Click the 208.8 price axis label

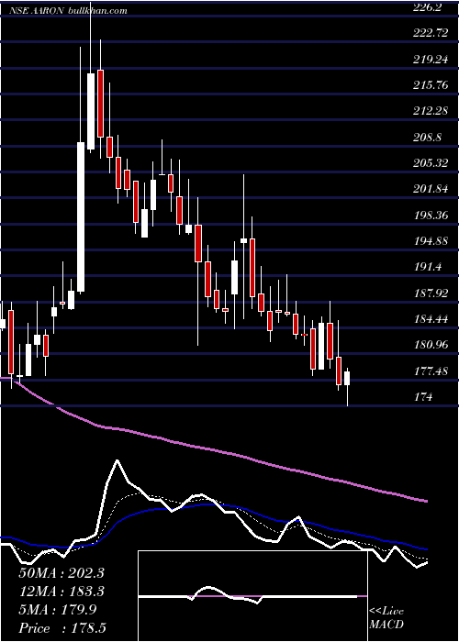point(427,138)
